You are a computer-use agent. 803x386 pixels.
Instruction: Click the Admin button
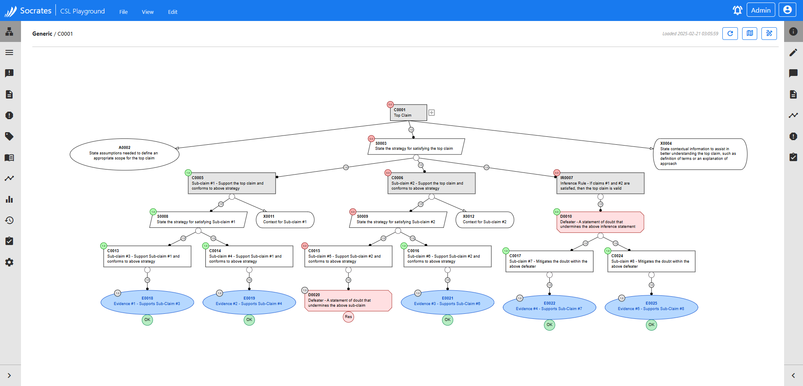(761, 10)
